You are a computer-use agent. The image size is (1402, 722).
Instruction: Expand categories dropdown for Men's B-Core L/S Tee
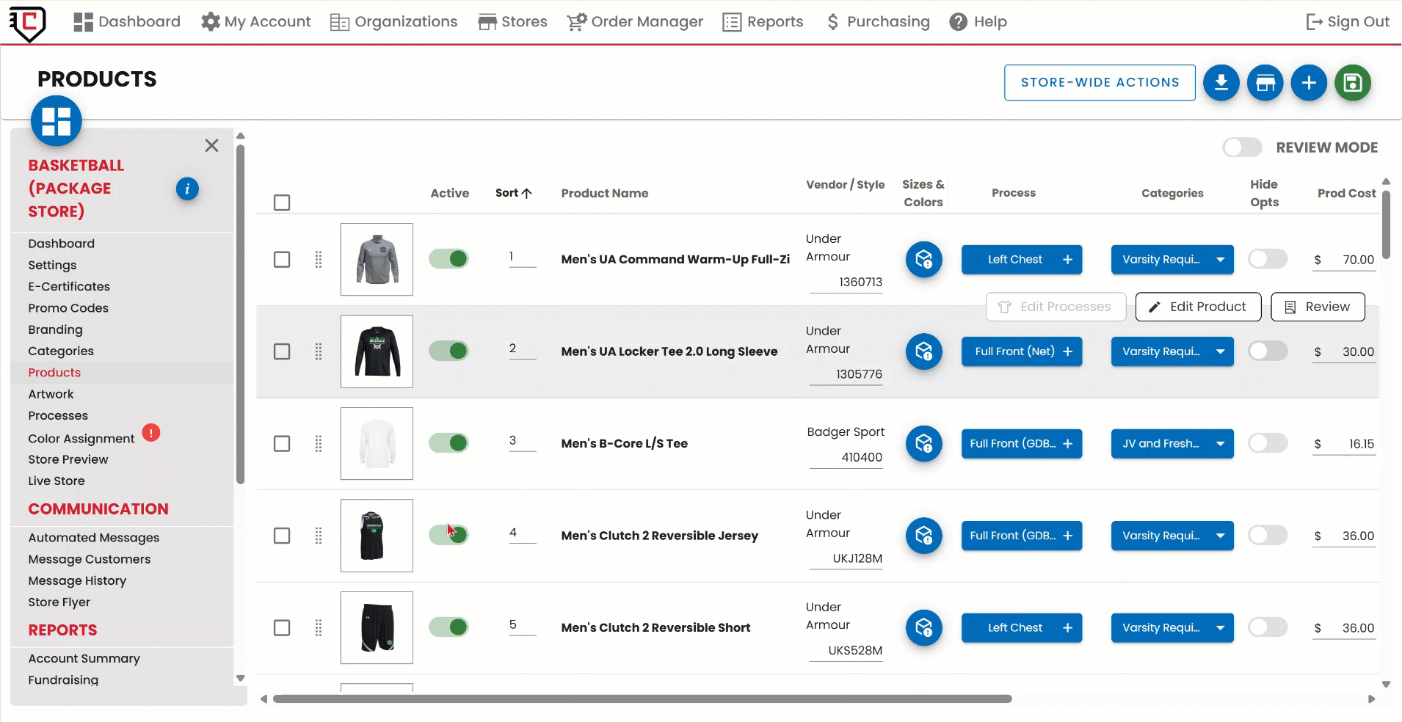[x=1219, y=444]
